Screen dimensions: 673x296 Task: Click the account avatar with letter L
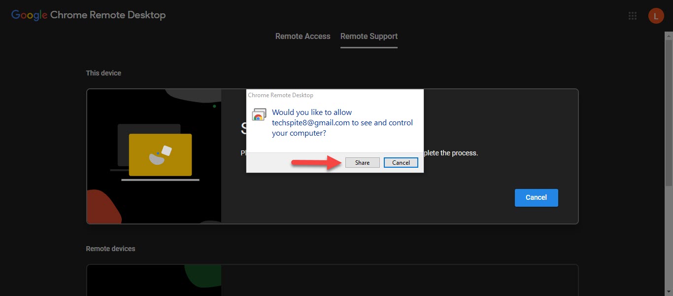coord(656,16)
